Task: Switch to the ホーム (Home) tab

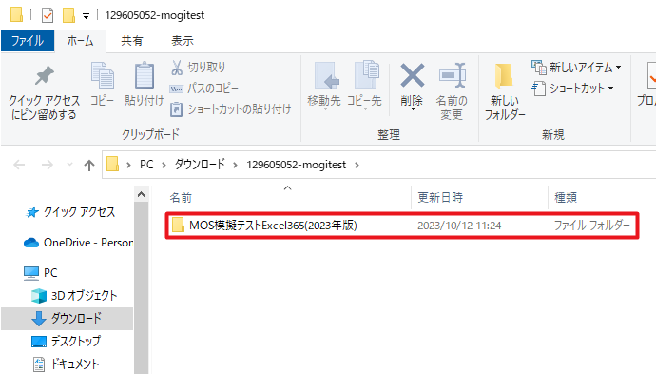Action: (80, 41)
